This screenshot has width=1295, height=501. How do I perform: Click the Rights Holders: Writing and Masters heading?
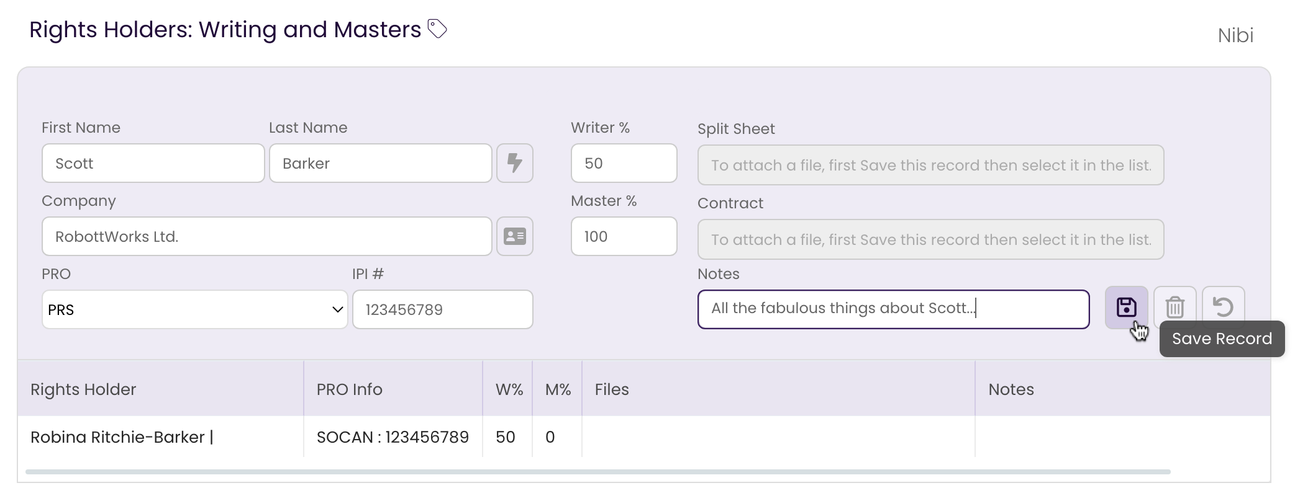225,30
